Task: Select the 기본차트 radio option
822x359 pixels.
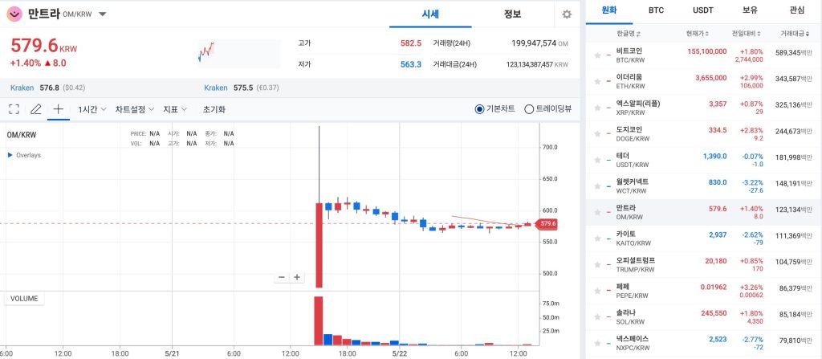Action: [480, 109]
